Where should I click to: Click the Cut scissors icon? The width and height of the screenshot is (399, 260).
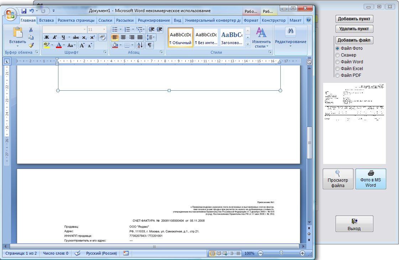[x=31, y=30]
